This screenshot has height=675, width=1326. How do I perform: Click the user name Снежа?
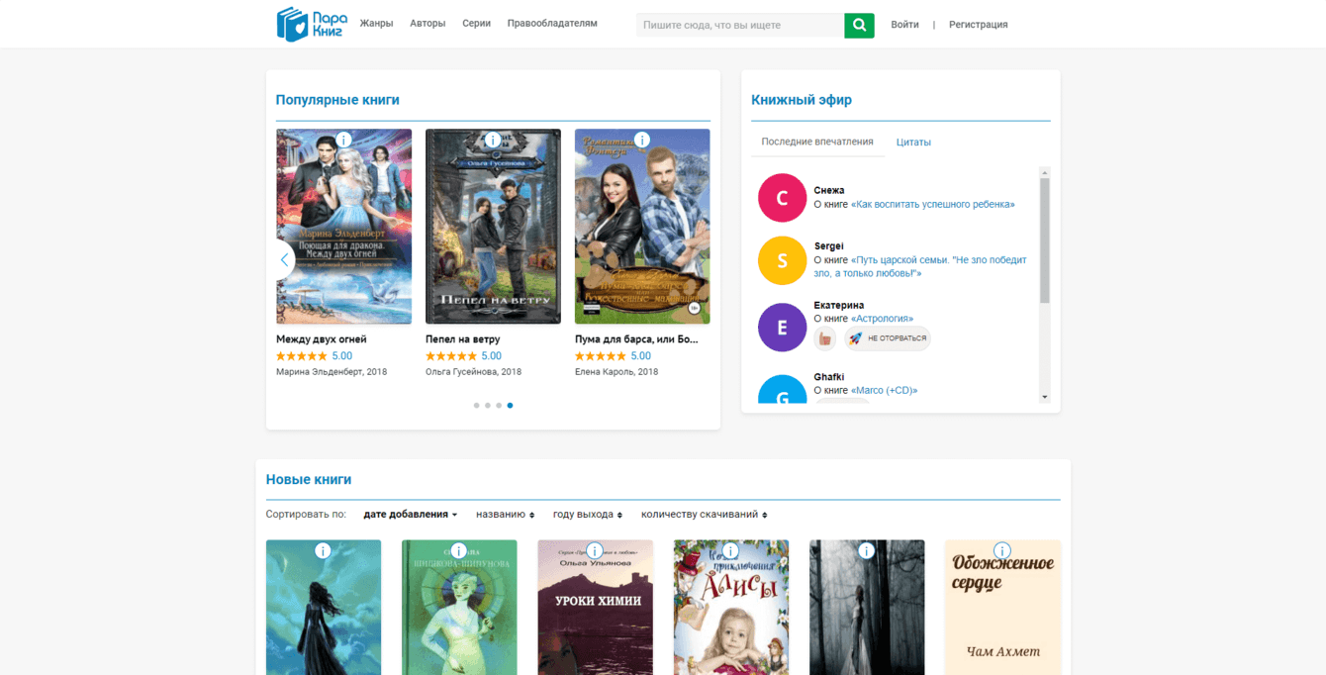click(x=829, y=190)
